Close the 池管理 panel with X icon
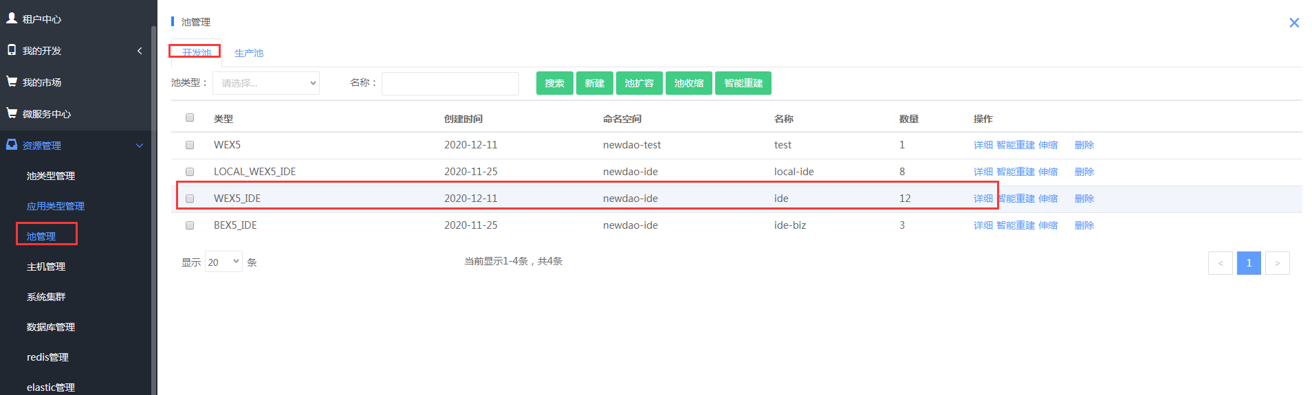1312x395 pixels. click(1293, 23)
